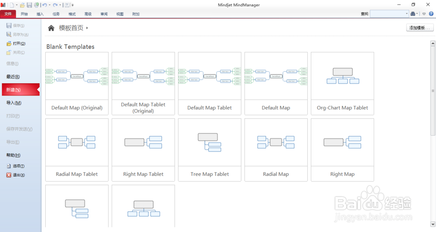Click the MindManager logo icon in title bar
The image size is (436, 232).
(3, 5)
